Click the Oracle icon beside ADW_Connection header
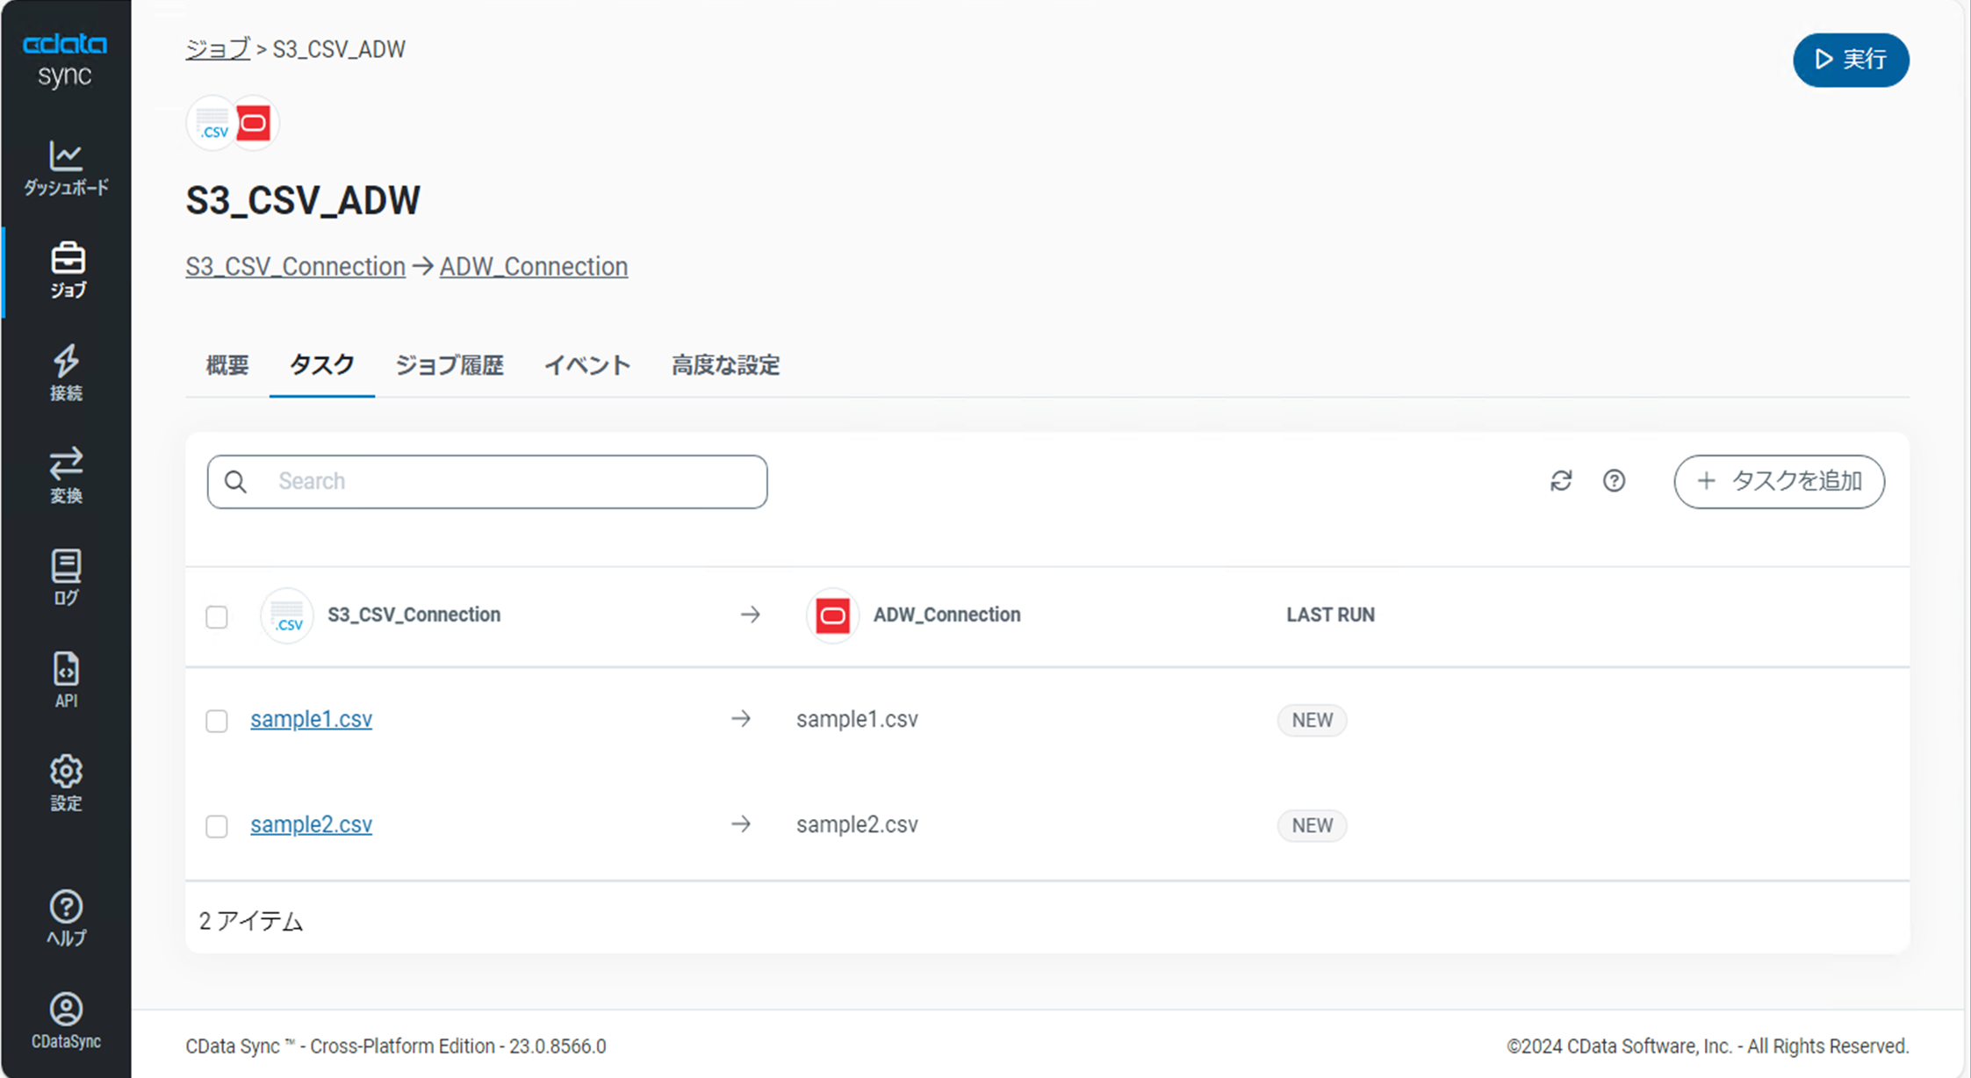 (832, 615)
